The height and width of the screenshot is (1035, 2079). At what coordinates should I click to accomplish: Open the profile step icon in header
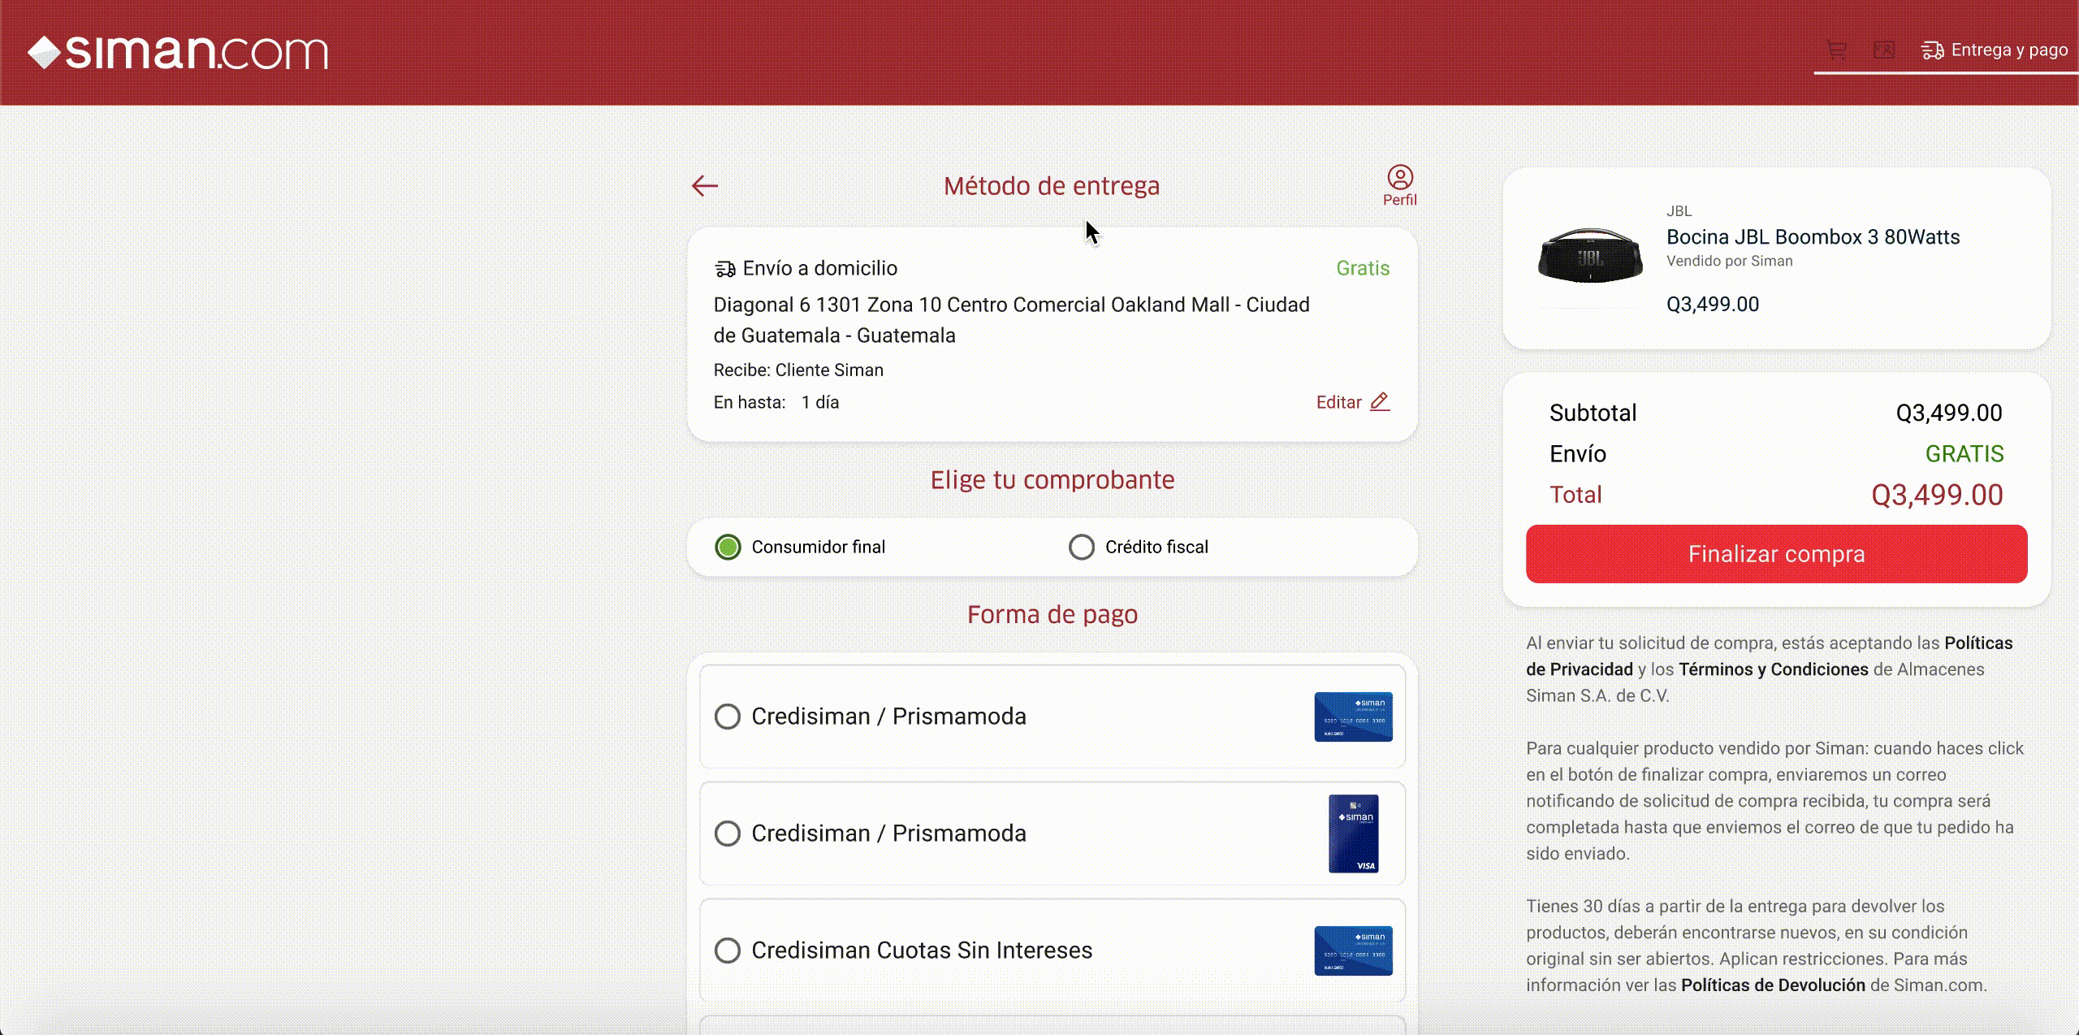tap(1884, 50)
